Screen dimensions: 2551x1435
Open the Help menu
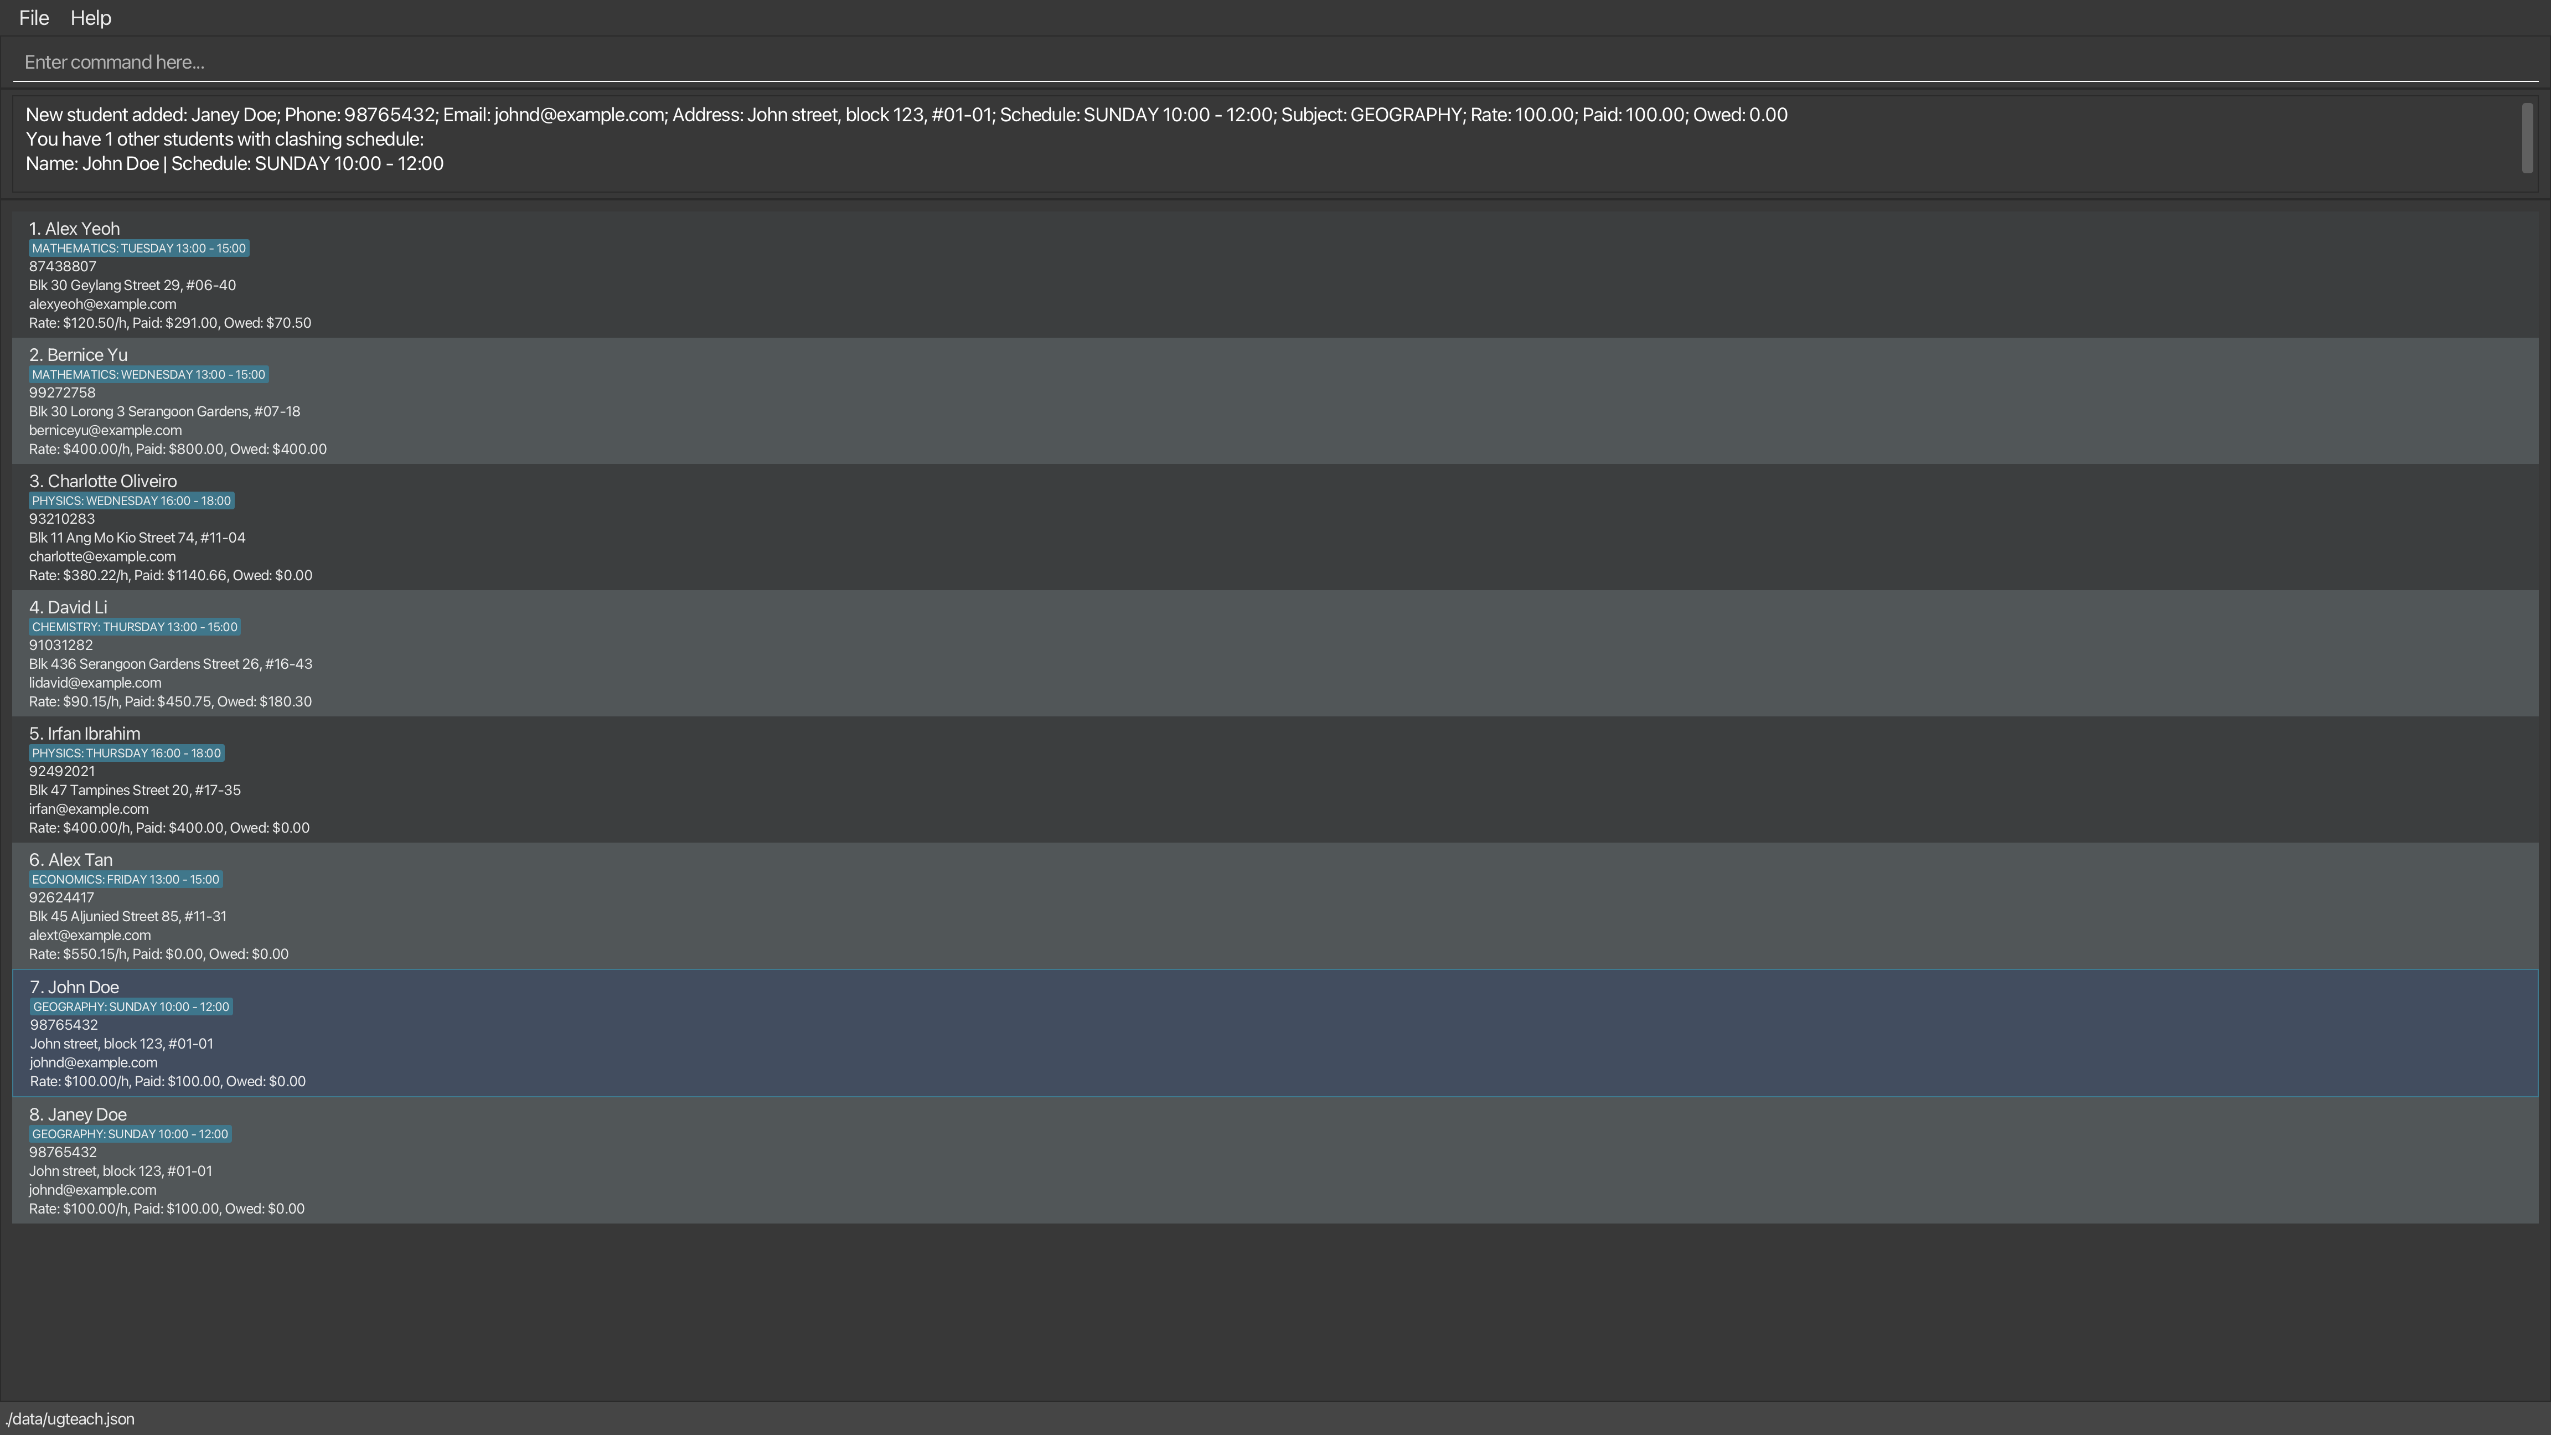(x=90, y=18)
